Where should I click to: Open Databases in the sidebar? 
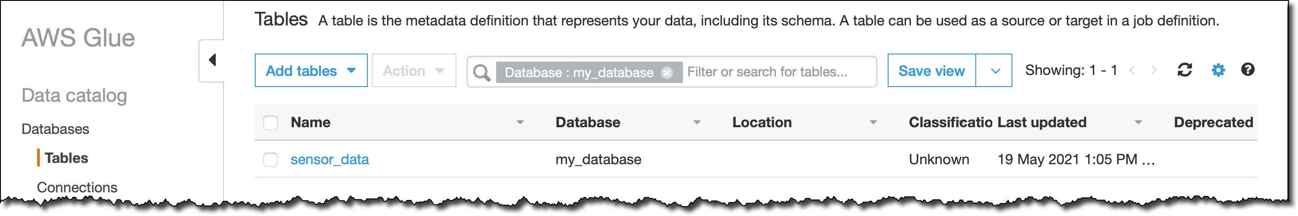[55, 129]
